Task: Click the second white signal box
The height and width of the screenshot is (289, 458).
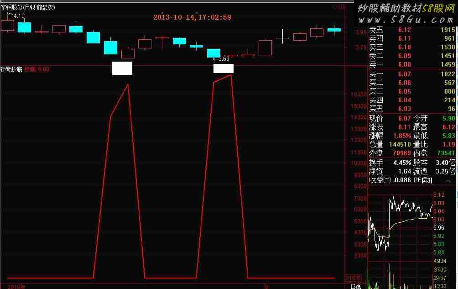Action: pyautogui.click(x=224, y=68)
